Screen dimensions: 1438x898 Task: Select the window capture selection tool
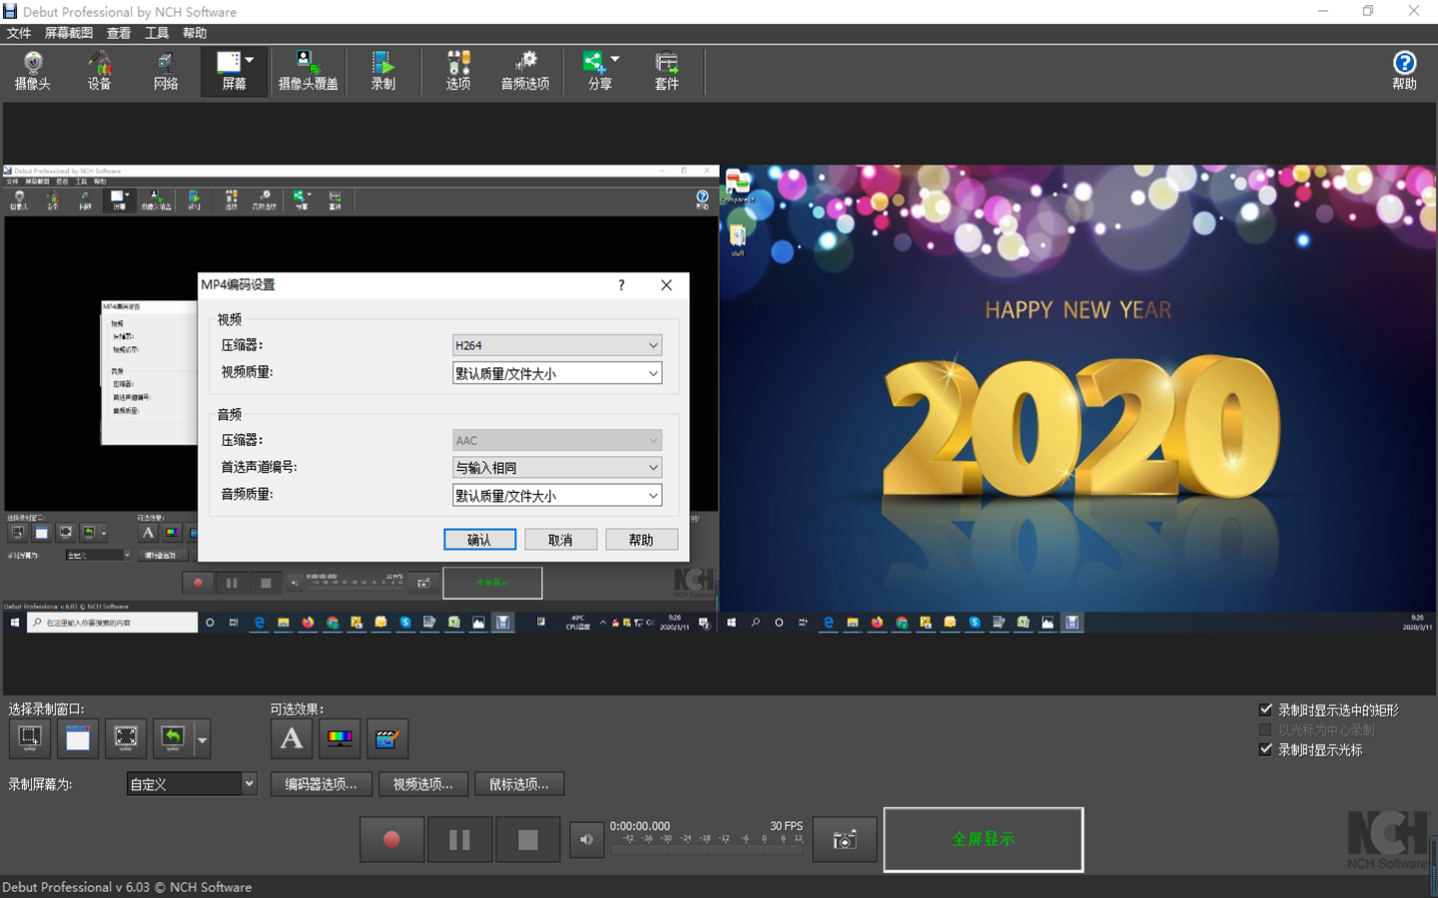pos(78,738)
